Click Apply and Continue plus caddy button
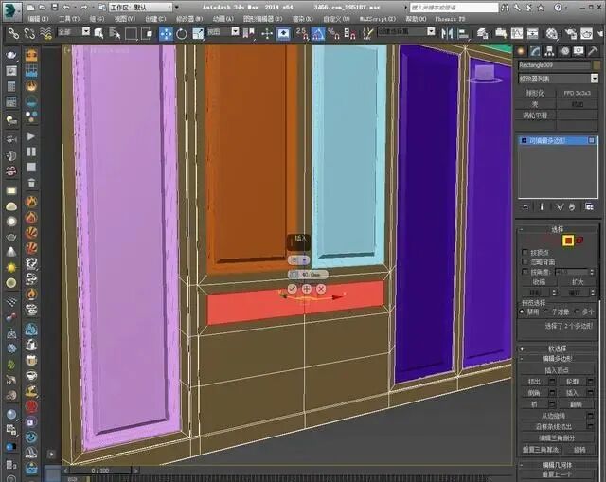606x482 pixels. [307, 289]
